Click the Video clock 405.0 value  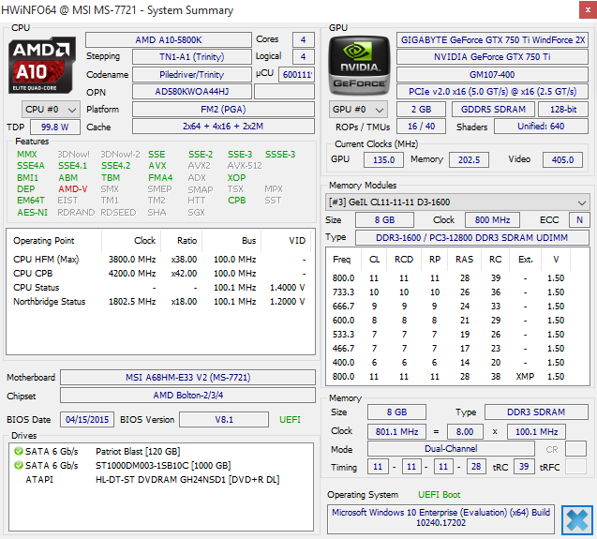[562, 160]
